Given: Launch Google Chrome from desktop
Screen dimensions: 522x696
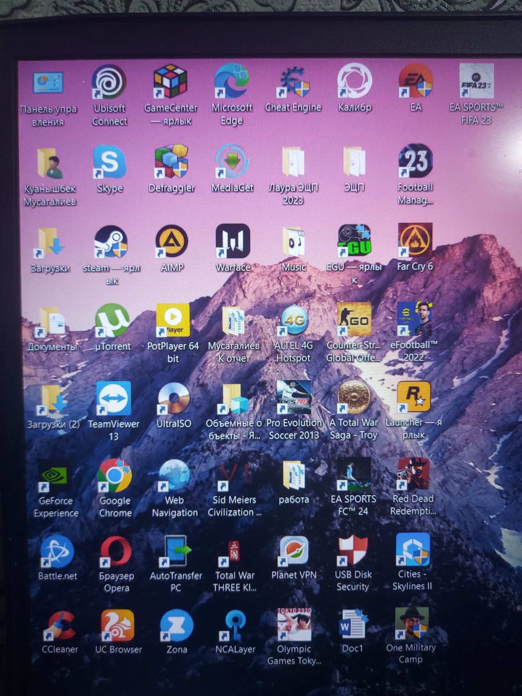Looking at the screenshot, I should click(115, 475).
